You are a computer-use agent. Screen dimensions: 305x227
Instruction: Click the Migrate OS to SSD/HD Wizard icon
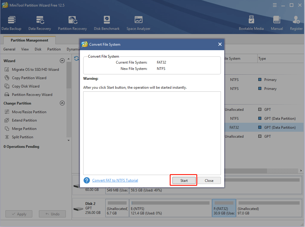(7, 70)
